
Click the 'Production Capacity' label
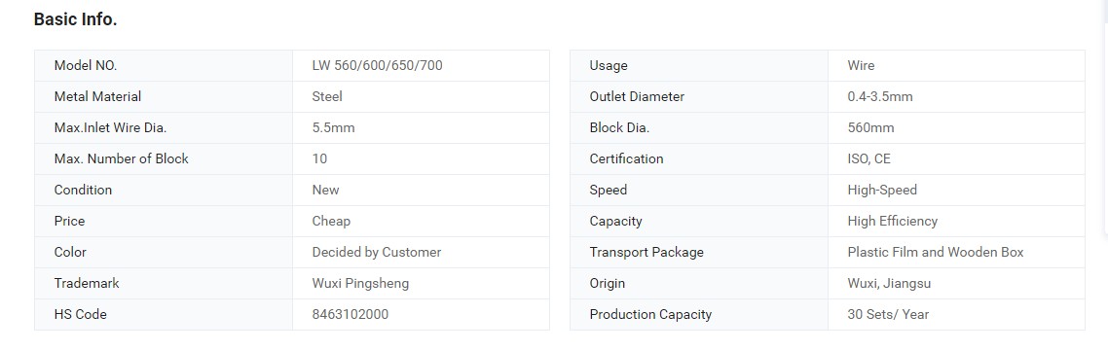[650, 314]
